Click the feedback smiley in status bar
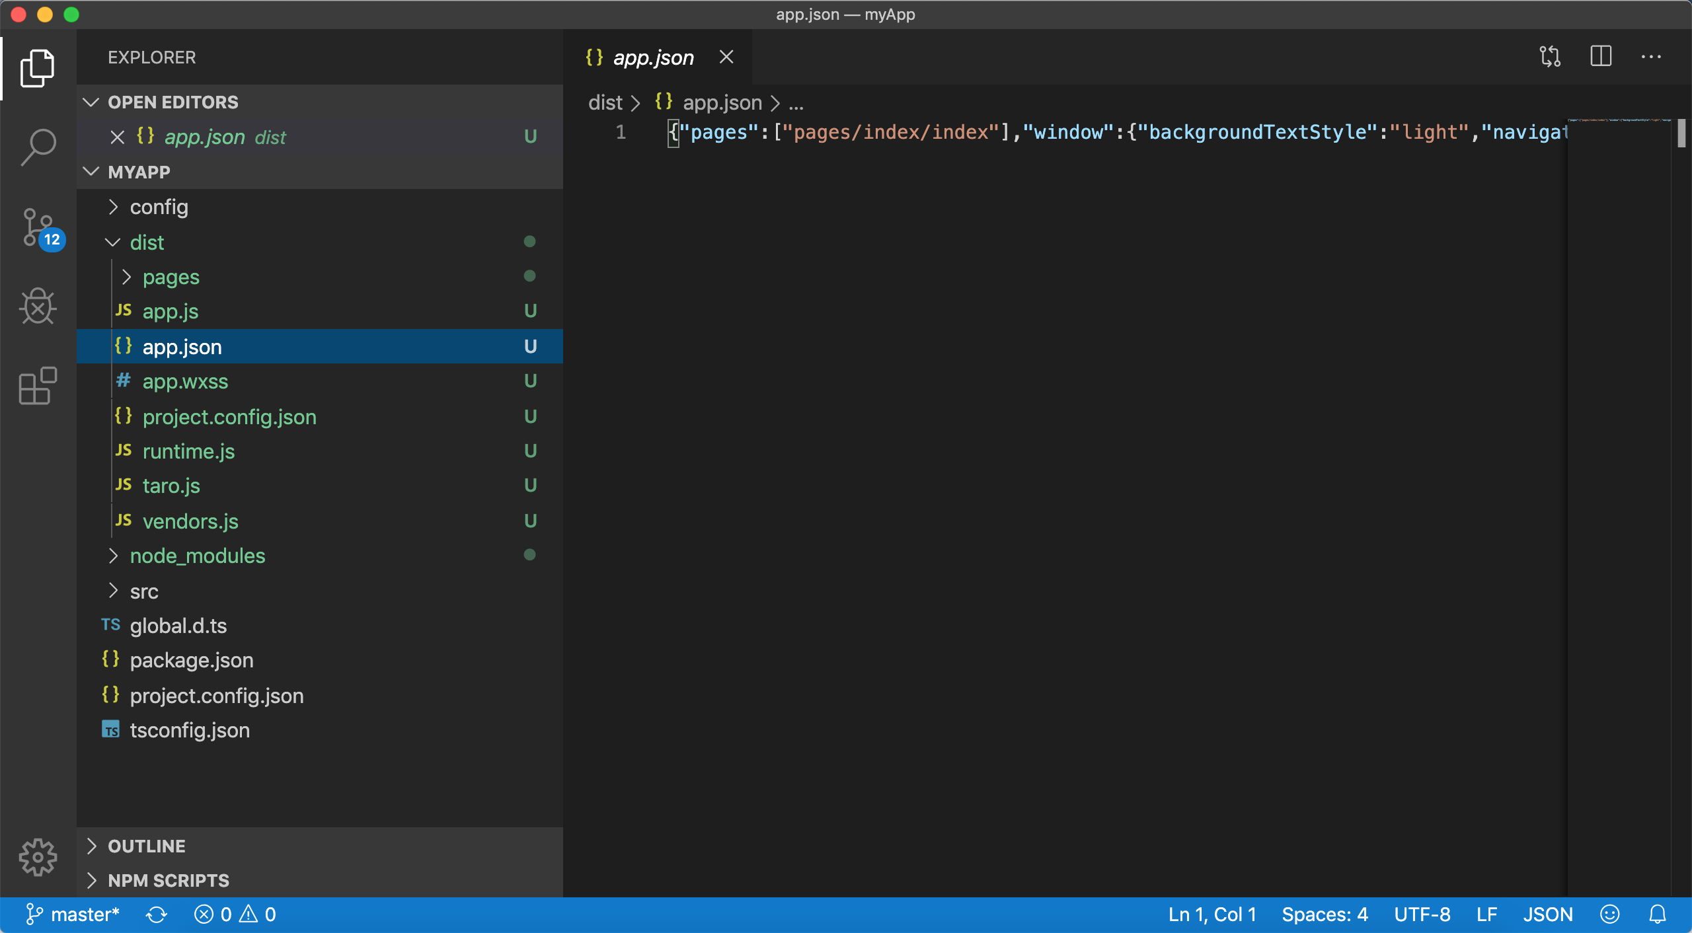The image size is (1692, 933). tap(1609, 914)
